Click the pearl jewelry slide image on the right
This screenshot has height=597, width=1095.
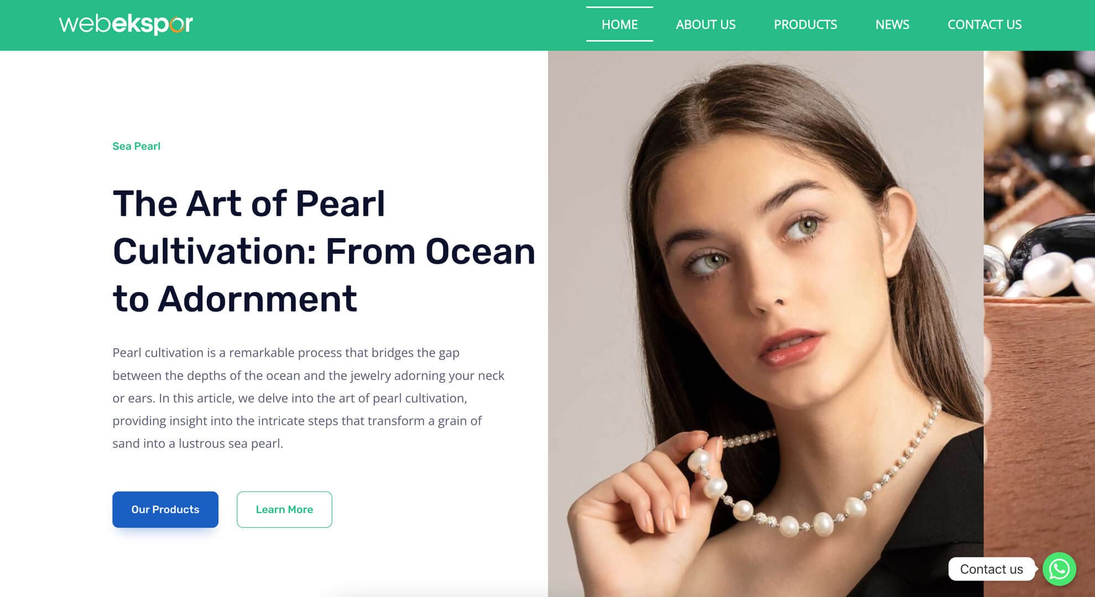(x=1039, y=323)
